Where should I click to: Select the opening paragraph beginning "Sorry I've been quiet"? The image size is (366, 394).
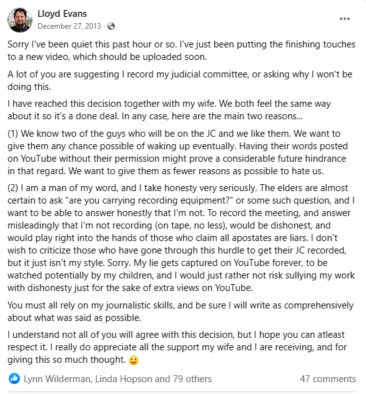[x=181, y=51]
